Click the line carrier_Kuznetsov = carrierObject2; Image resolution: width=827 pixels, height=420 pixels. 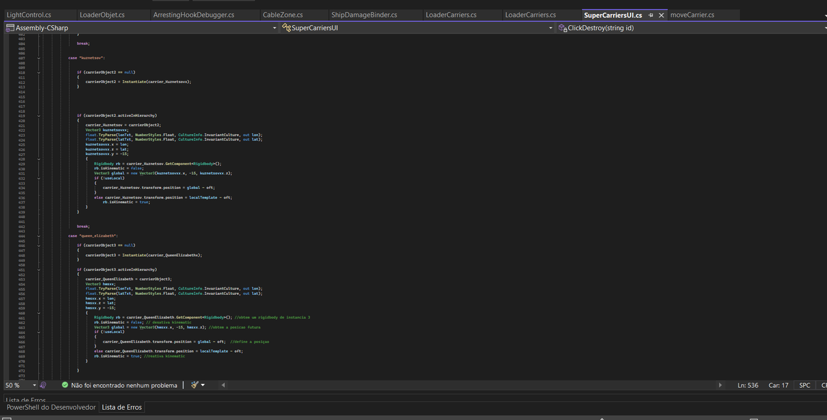(123, 125)
